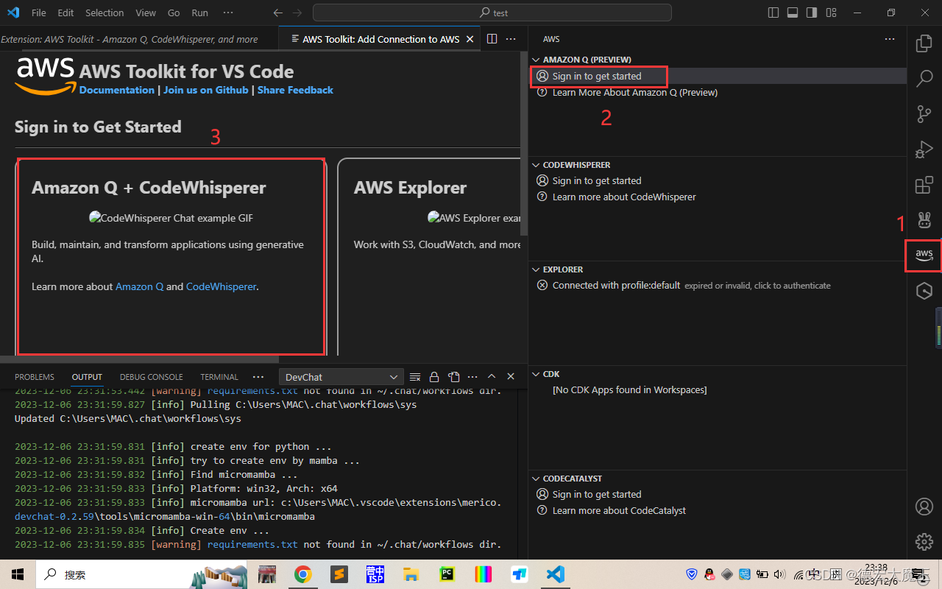Toggle the Primary Side Bar visibility
942x589 pixels.
click(773, 12)
